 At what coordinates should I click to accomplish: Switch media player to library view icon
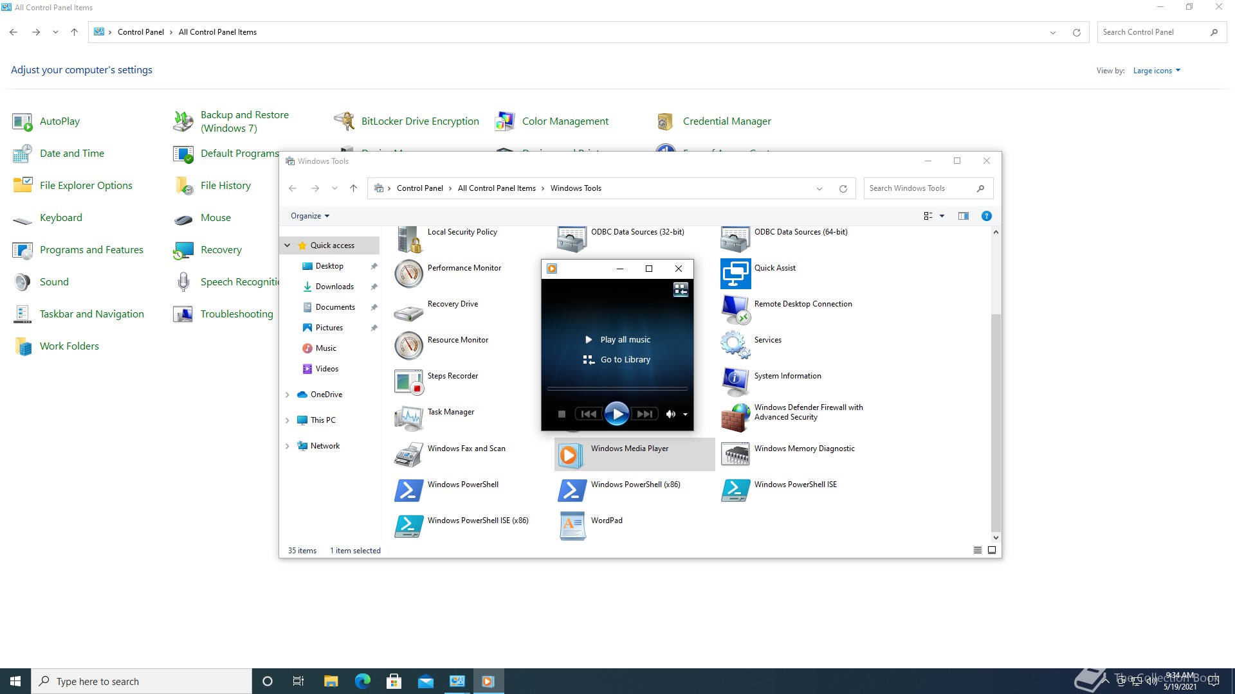(x=681, y=290)
